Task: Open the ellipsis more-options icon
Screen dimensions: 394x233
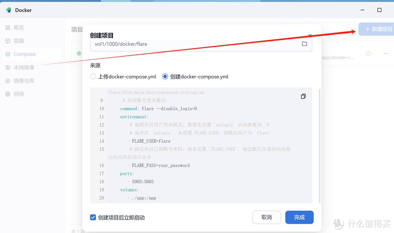Action: [x=386, y=53]
